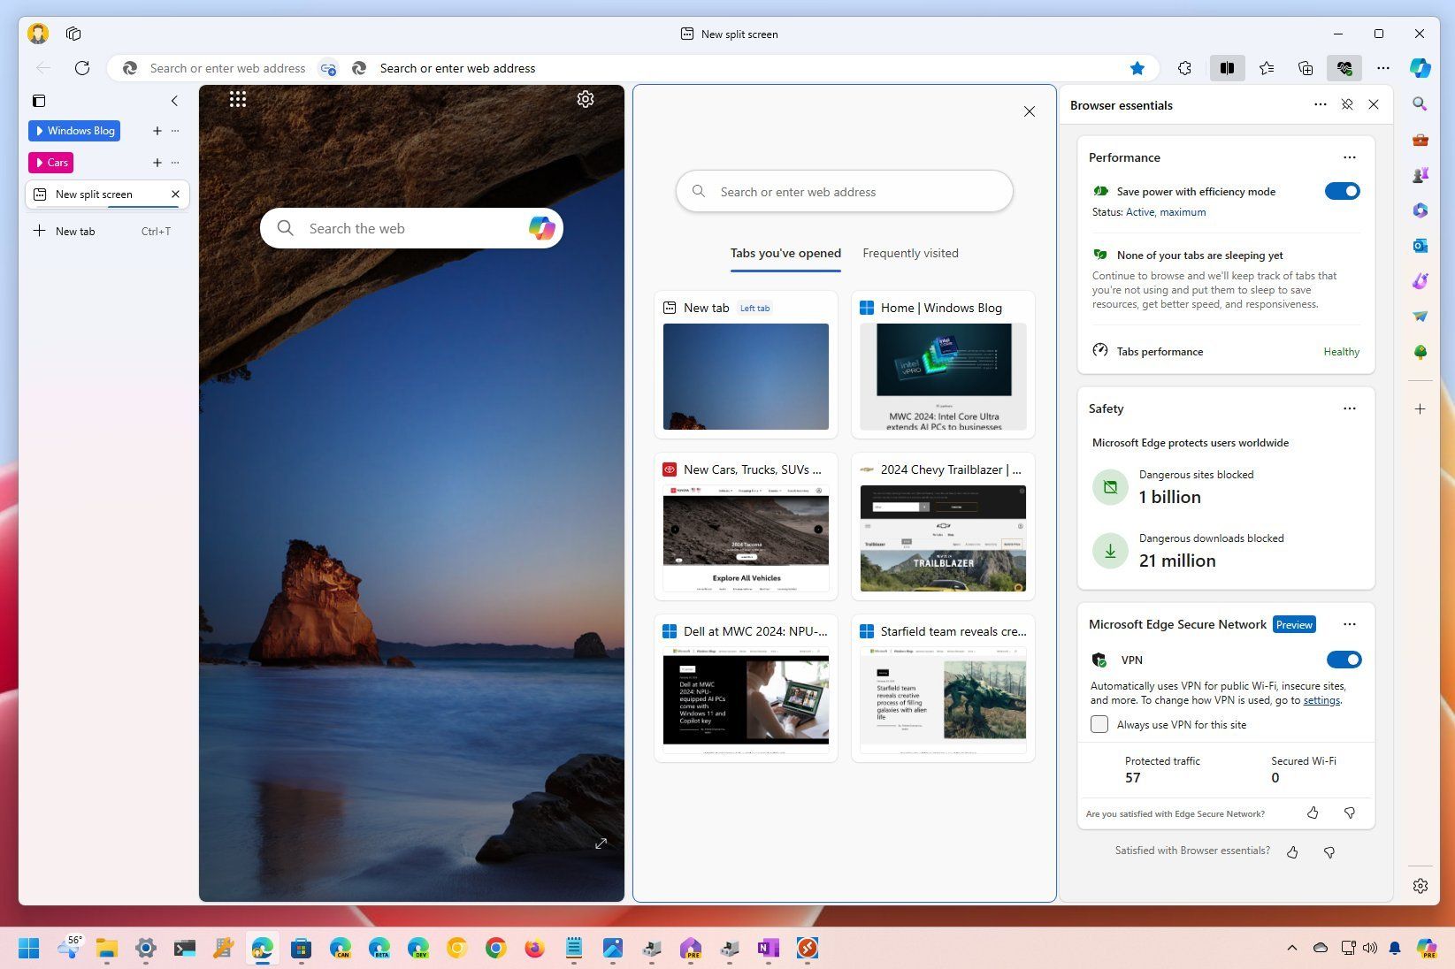The image size is (1455, 969).
Task: Open the Collections icon on the toolbar
Action: (1304, 68)
